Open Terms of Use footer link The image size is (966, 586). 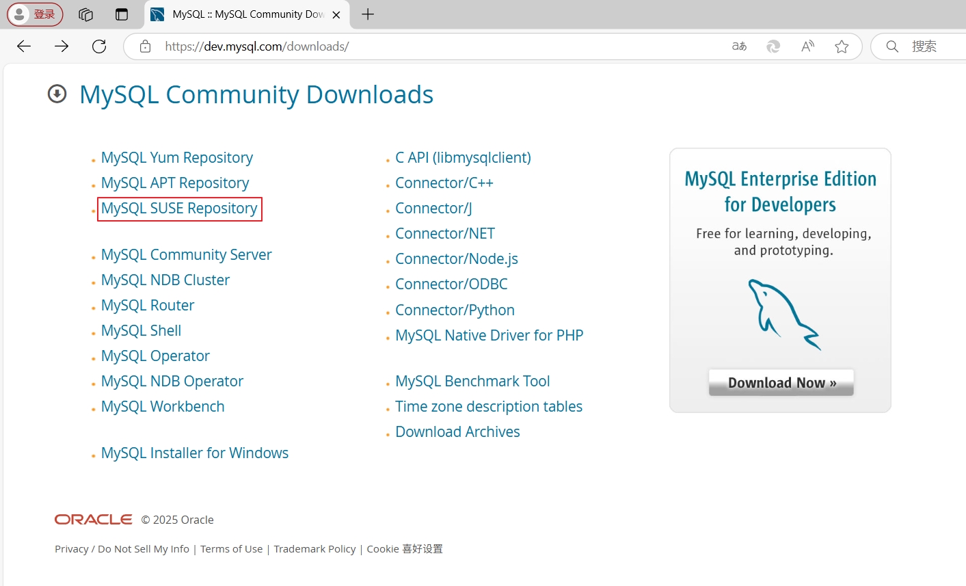point(231,549)
